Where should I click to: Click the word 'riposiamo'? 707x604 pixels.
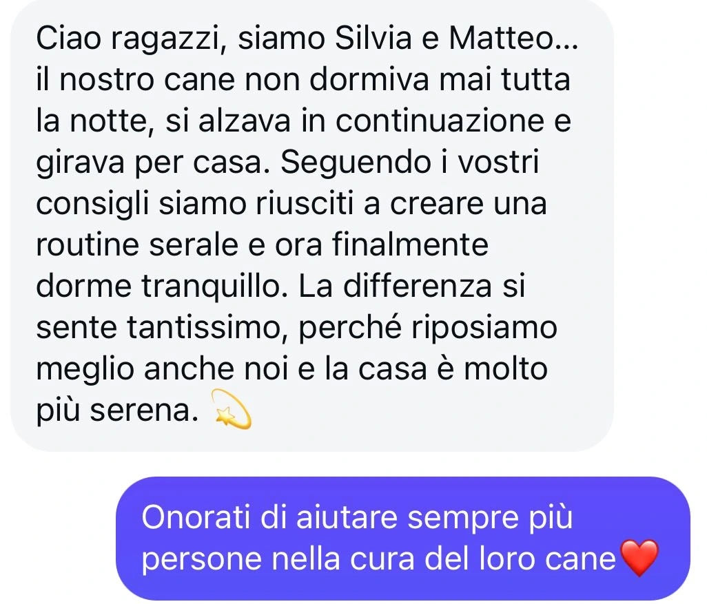(x=484, y=329)
